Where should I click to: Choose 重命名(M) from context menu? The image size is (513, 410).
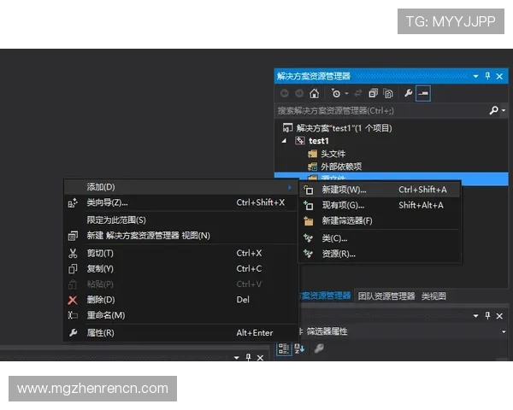[x=180, y=315]
